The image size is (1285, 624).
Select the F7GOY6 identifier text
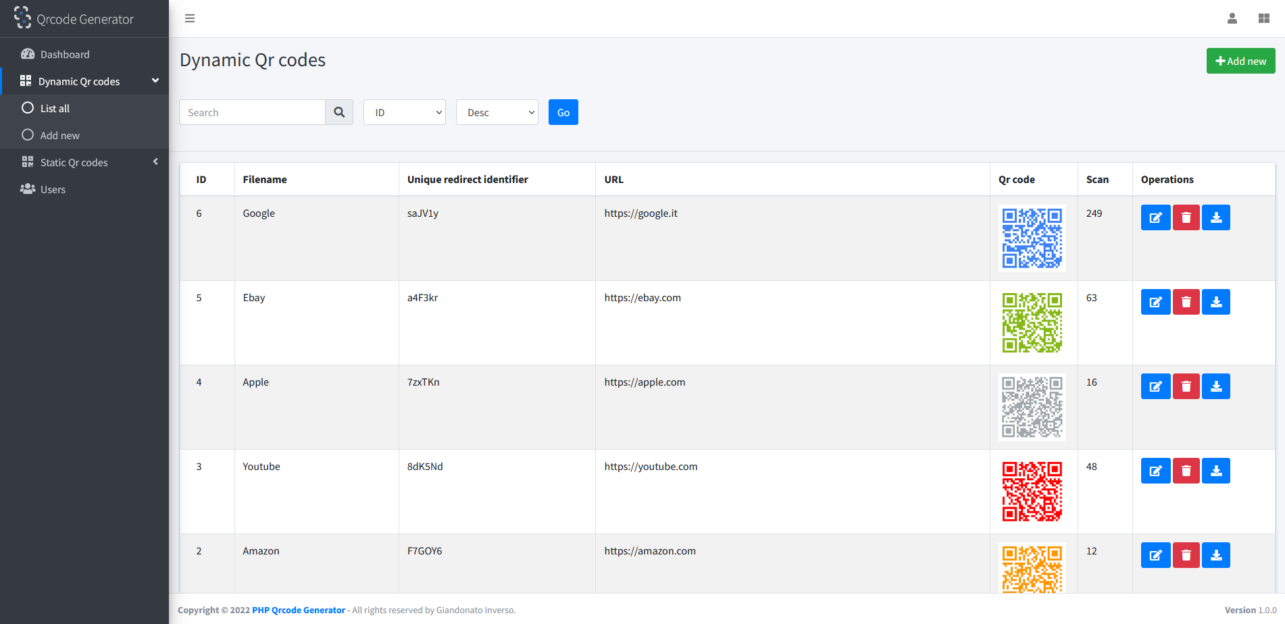click(x=424, y=551)
